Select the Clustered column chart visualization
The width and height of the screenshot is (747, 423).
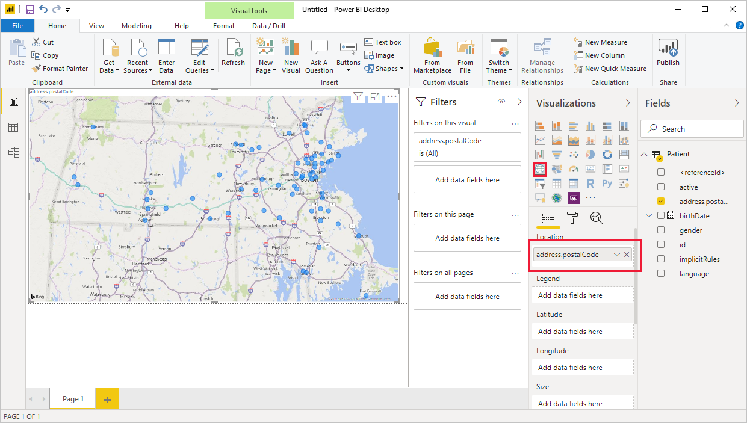click(590, 126)
